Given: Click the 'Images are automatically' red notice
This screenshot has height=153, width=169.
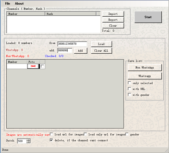Looking at the screenshot, I should tap(28, 135).
